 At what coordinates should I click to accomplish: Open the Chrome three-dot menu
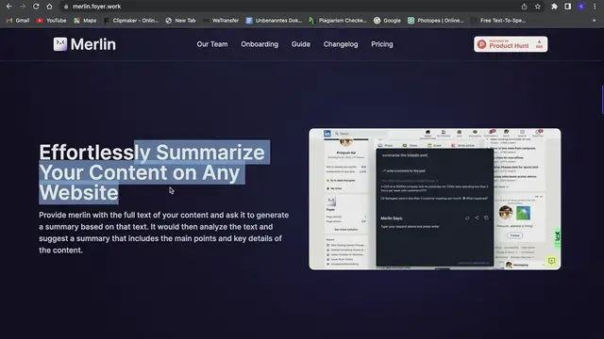(595, 7)
